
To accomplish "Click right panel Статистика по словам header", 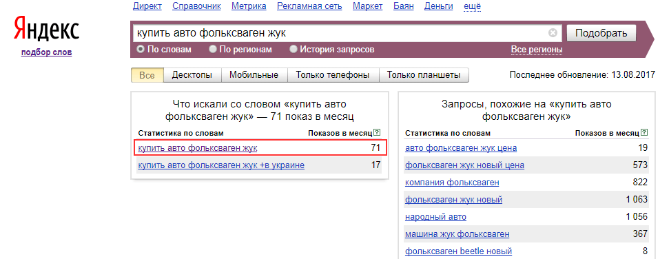I will tap(448, 133).
